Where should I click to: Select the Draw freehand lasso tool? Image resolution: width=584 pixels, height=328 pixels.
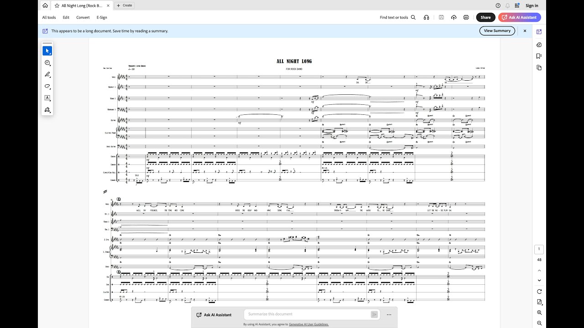coord(47,86)
